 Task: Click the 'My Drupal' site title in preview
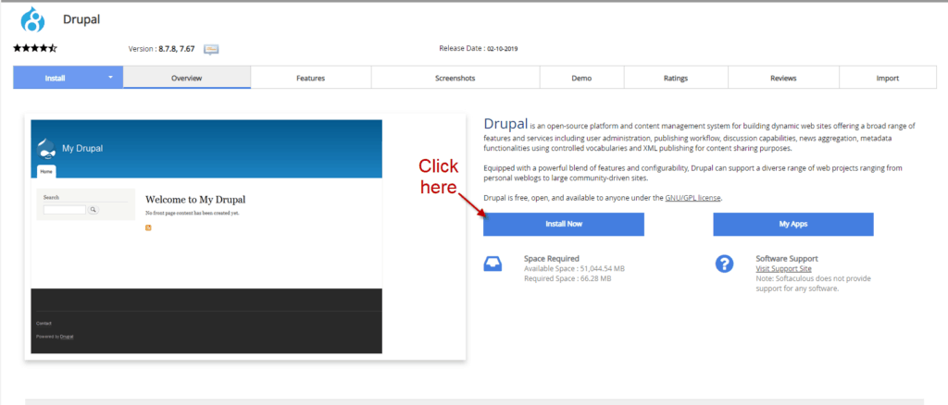point(82,149)
